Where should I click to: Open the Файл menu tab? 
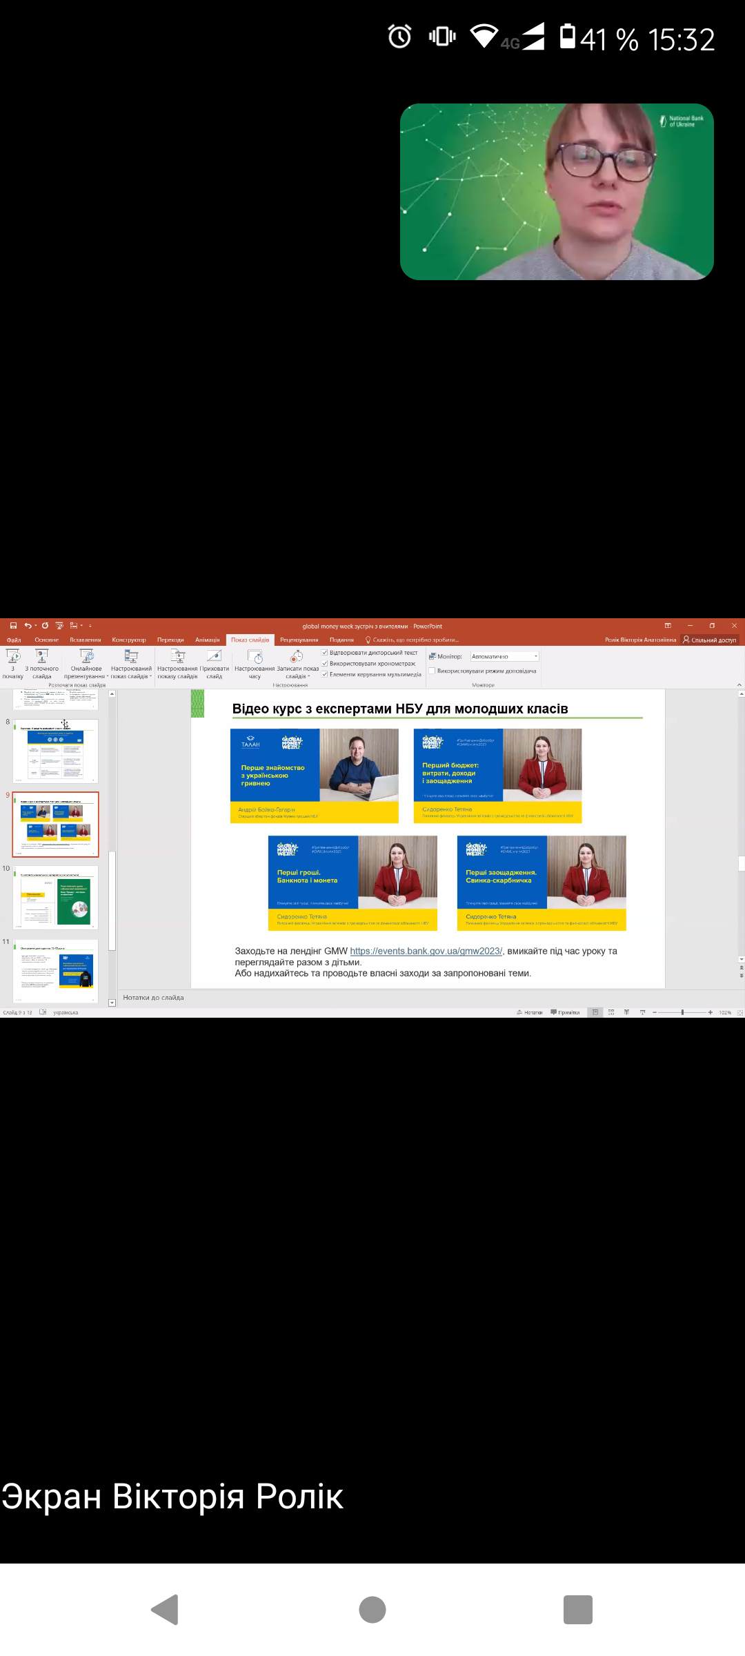(x=14, y=640)
